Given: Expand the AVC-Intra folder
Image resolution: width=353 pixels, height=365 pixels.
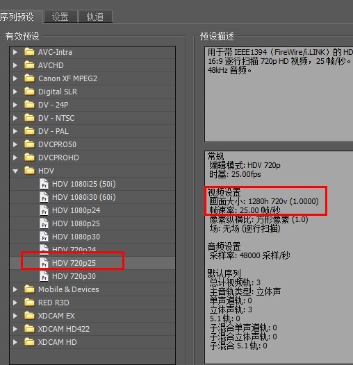Looking at the screenshot, I should coord(15,52).
